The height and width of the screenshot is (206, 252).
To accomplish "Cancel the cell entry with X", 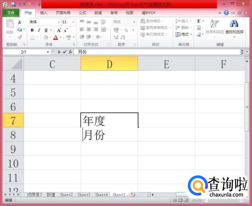I will pyautogui.click(x=59, y=52).
